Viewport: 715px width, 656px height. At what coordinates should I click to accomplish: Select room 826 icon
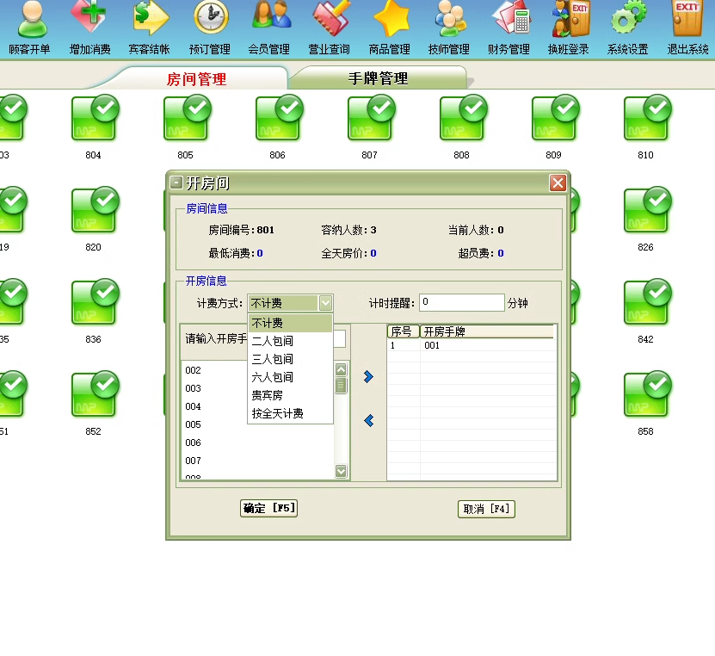coord(648,210)
